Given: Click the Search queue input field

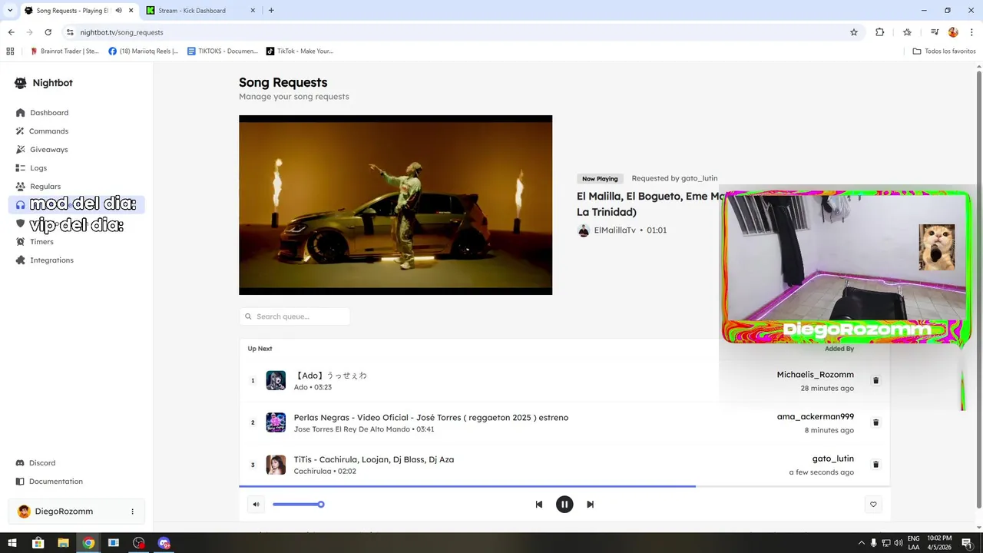Looking at the screenshot, I should tap(295, 316).
